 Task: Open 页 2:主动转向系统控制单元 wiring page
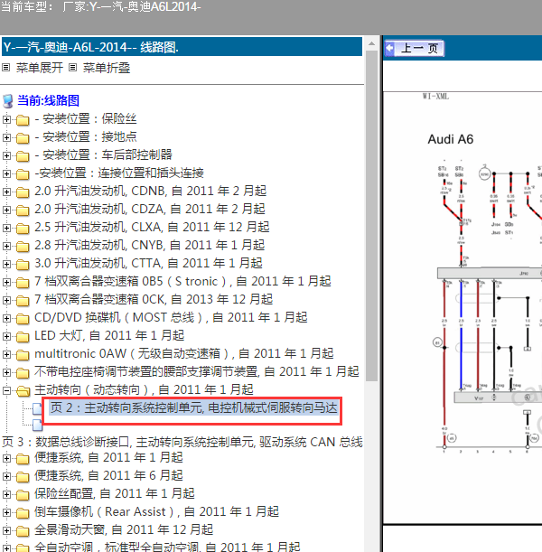[x=193, y=408]
